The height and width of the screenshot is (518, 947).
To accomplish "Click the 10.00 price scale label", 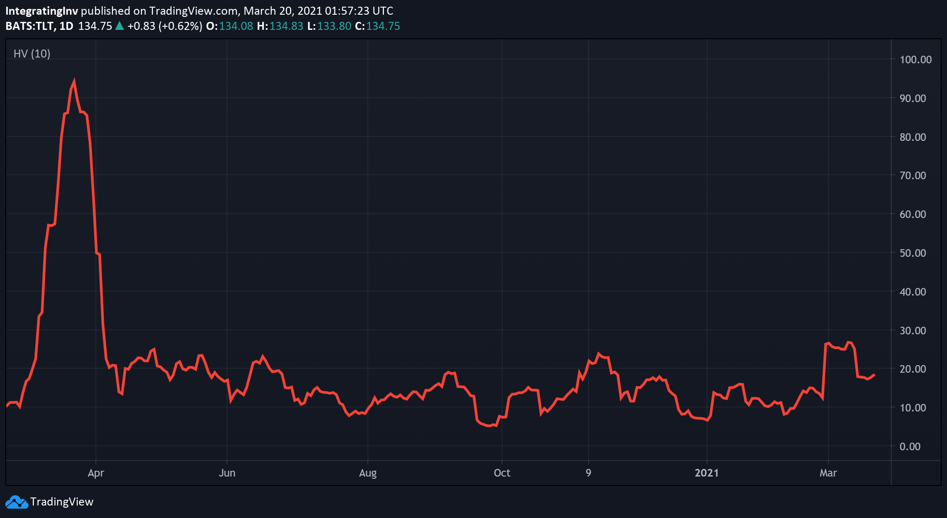I will click(913, 408).
